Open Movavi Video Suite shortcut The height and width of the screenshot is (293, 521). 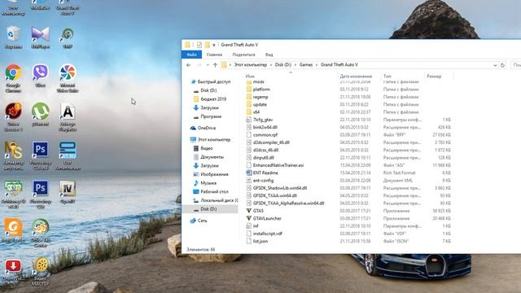click(68, 78)
